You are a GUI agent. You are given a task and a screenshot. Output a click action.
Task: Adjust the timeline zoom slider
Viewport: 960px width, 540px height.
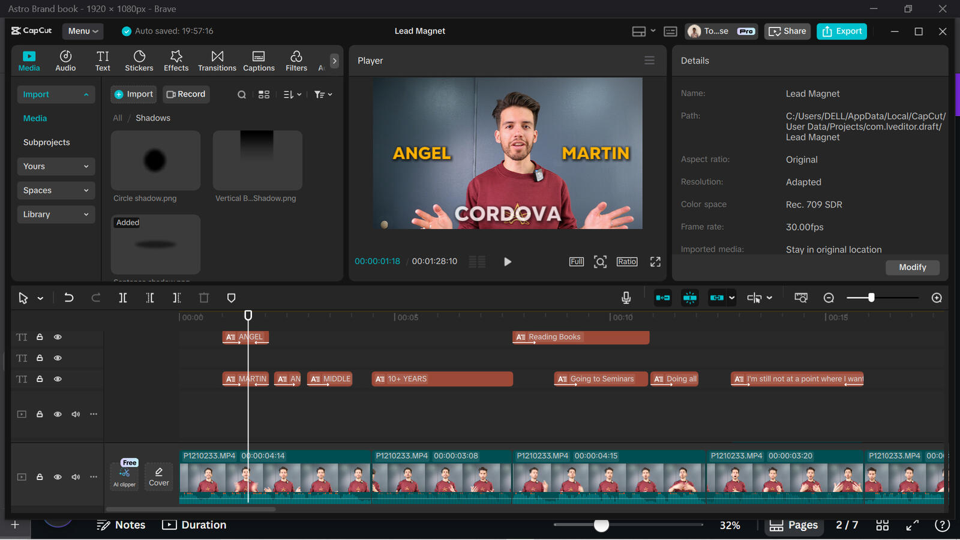tap(871, 298)
